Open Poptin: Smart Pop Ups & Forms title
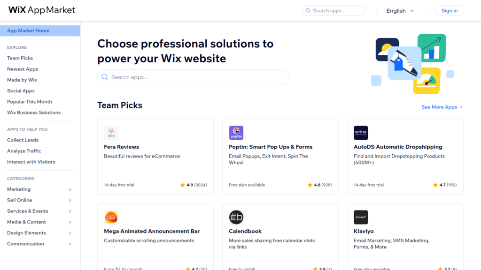This screenshot has height=270, width=481. click(x=271, y=147)
